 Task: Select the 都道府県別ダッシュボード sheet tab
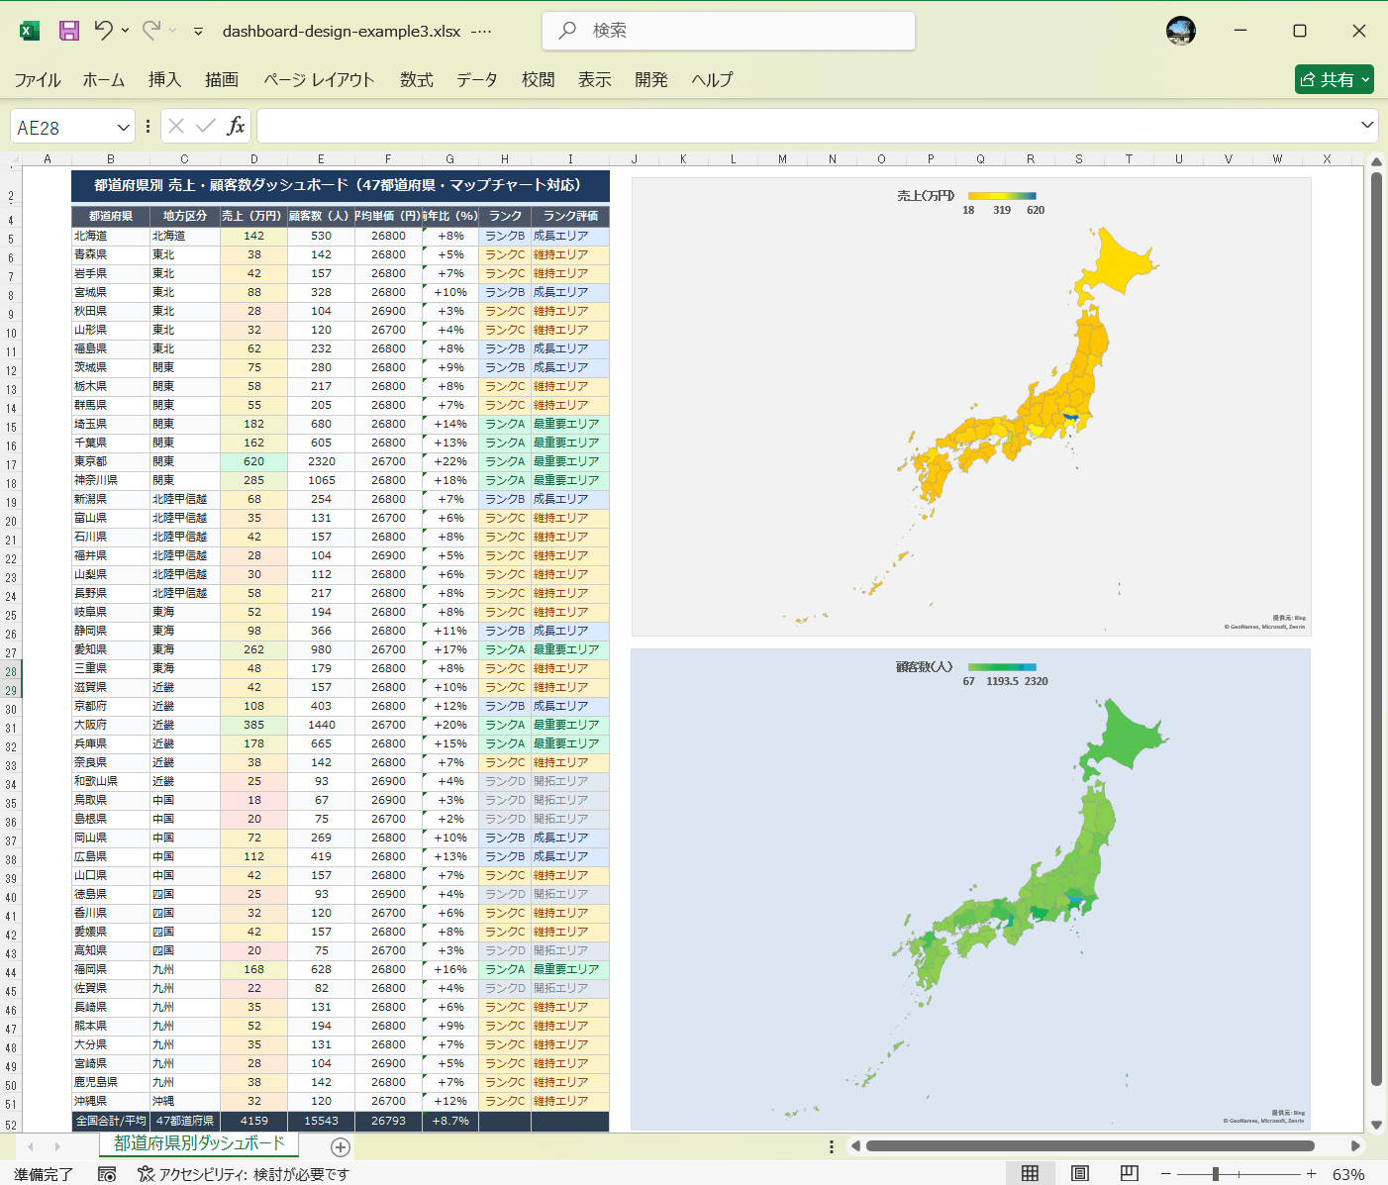(x=199, y=1143)
